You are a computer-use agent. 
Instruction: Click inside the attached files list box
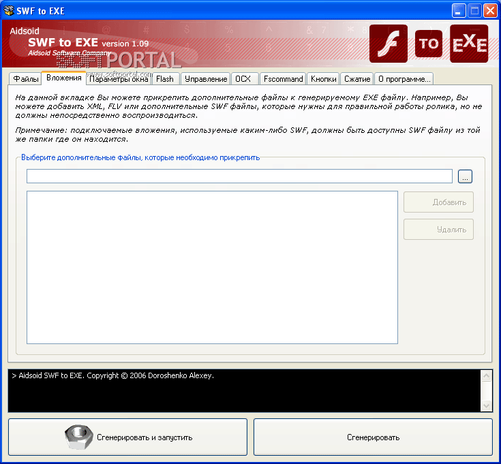point(212,267)
